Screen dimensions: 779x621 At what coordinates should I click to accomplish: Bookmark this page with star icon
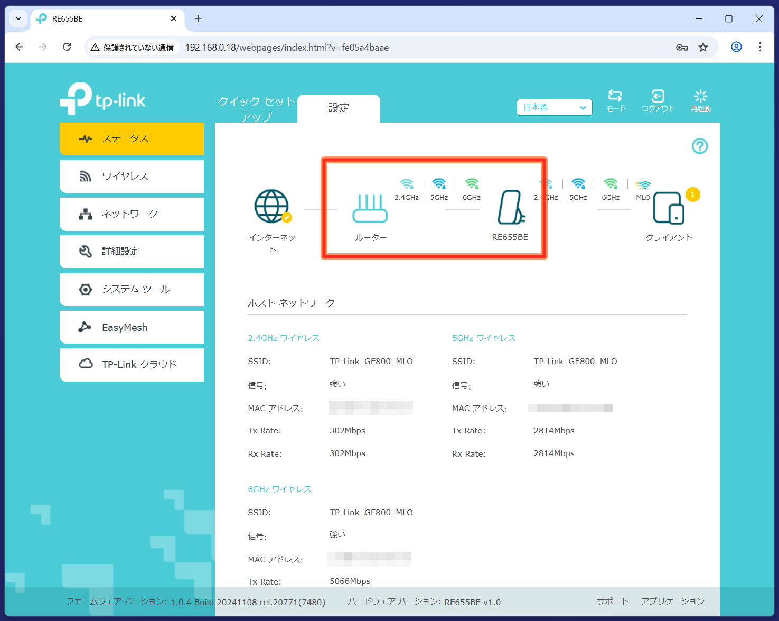[703, 47]
